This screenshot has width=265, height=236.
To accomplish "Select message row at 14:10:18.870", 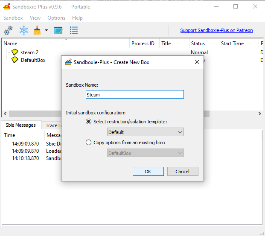I will pos(32,158).
